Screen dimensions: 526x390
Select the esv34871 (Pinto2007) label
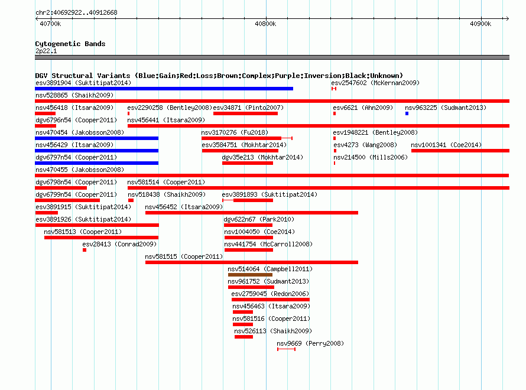[248, 108]
